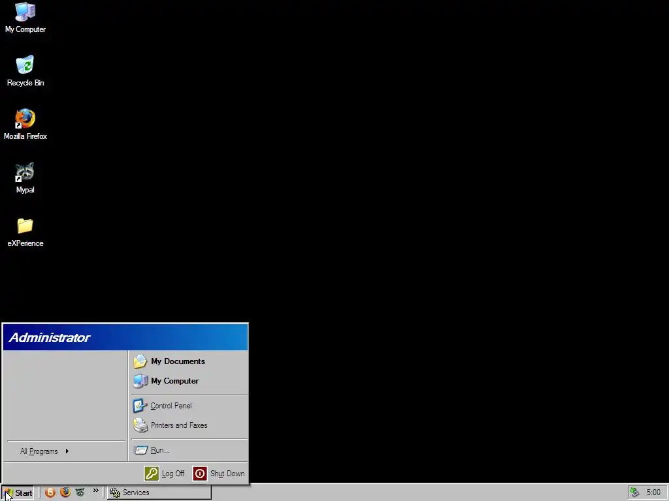Click the system tray network icon

pos(635,493)
